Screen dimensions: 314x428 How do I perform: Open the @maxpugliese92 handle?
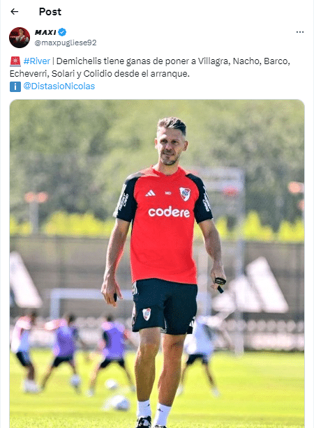click(66, 43)
